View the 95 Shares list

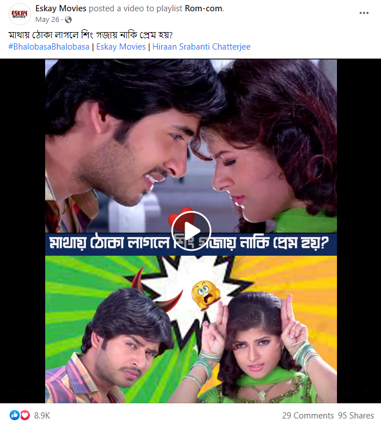point(356,416)
